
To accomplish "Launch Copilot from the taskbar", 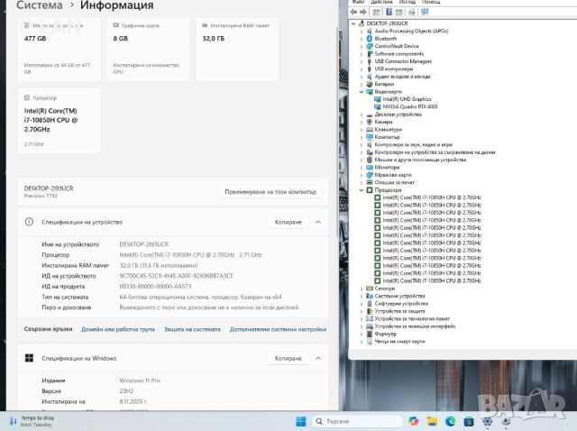I will (413, 421).
